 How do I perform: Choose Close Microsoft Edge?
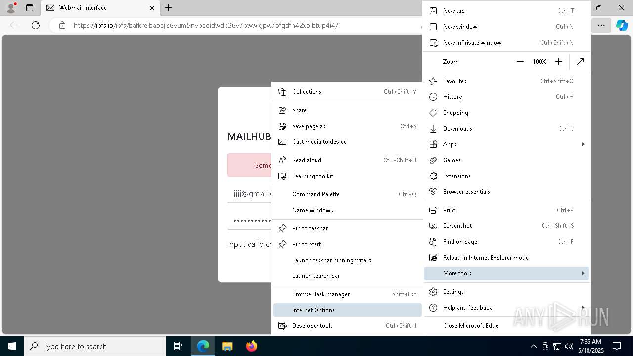(507, 326)
